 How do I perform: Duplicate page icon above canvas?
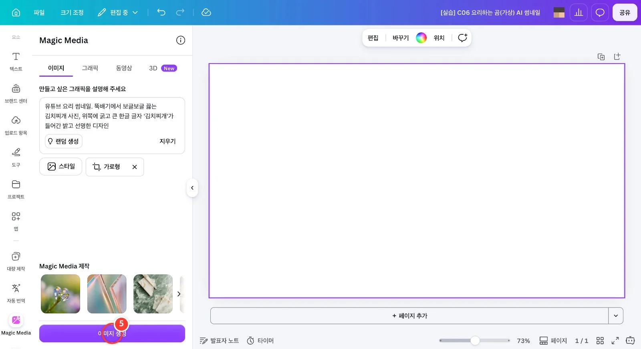(601, 57)
